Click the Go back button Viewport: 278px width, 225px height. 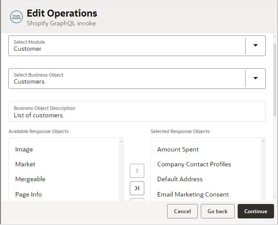[x=217, y=211]
